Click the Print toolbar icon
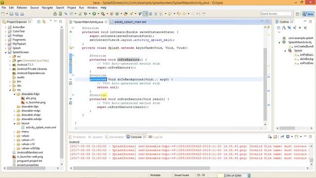The height and width of the screenshot is (178, 316). pyautogui.click(x=22, y=14)
